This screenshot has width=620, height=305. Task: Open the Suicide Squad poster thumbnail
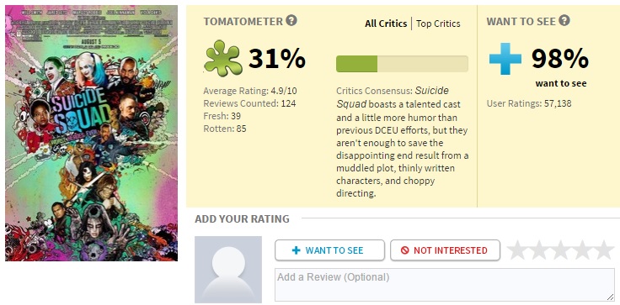pos(91,133)
